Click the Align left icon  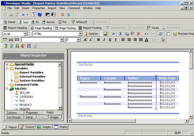tap(123, 40)
